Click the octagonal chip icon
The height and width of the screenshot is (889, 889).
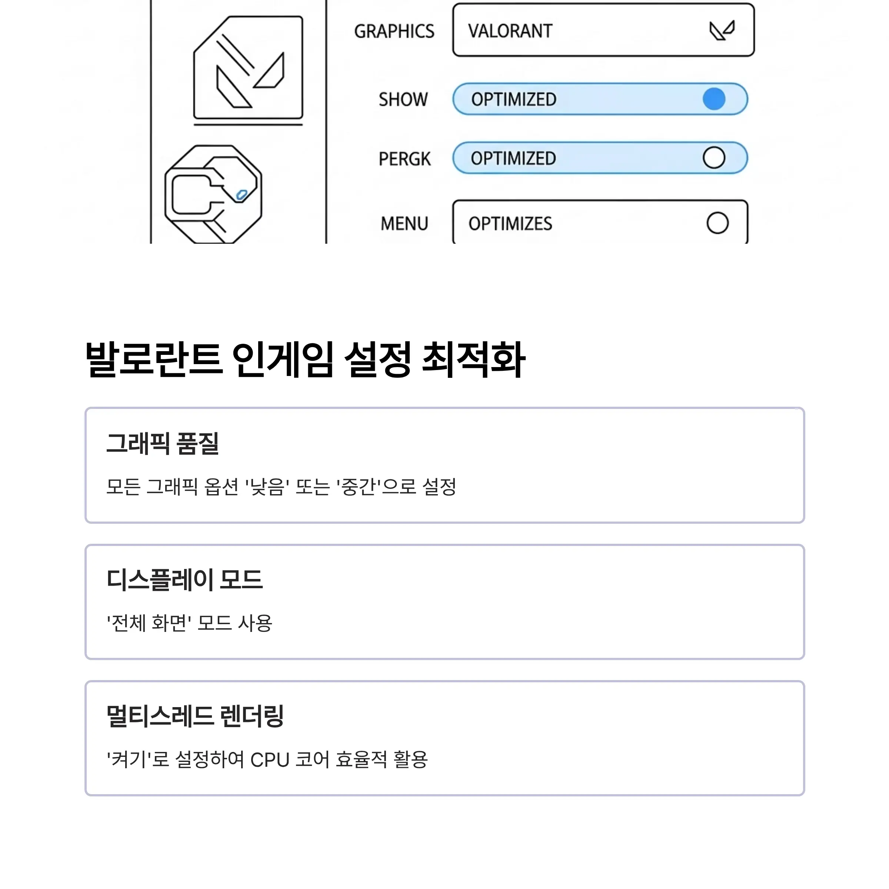pyautogui.click(x=213, y=194)
